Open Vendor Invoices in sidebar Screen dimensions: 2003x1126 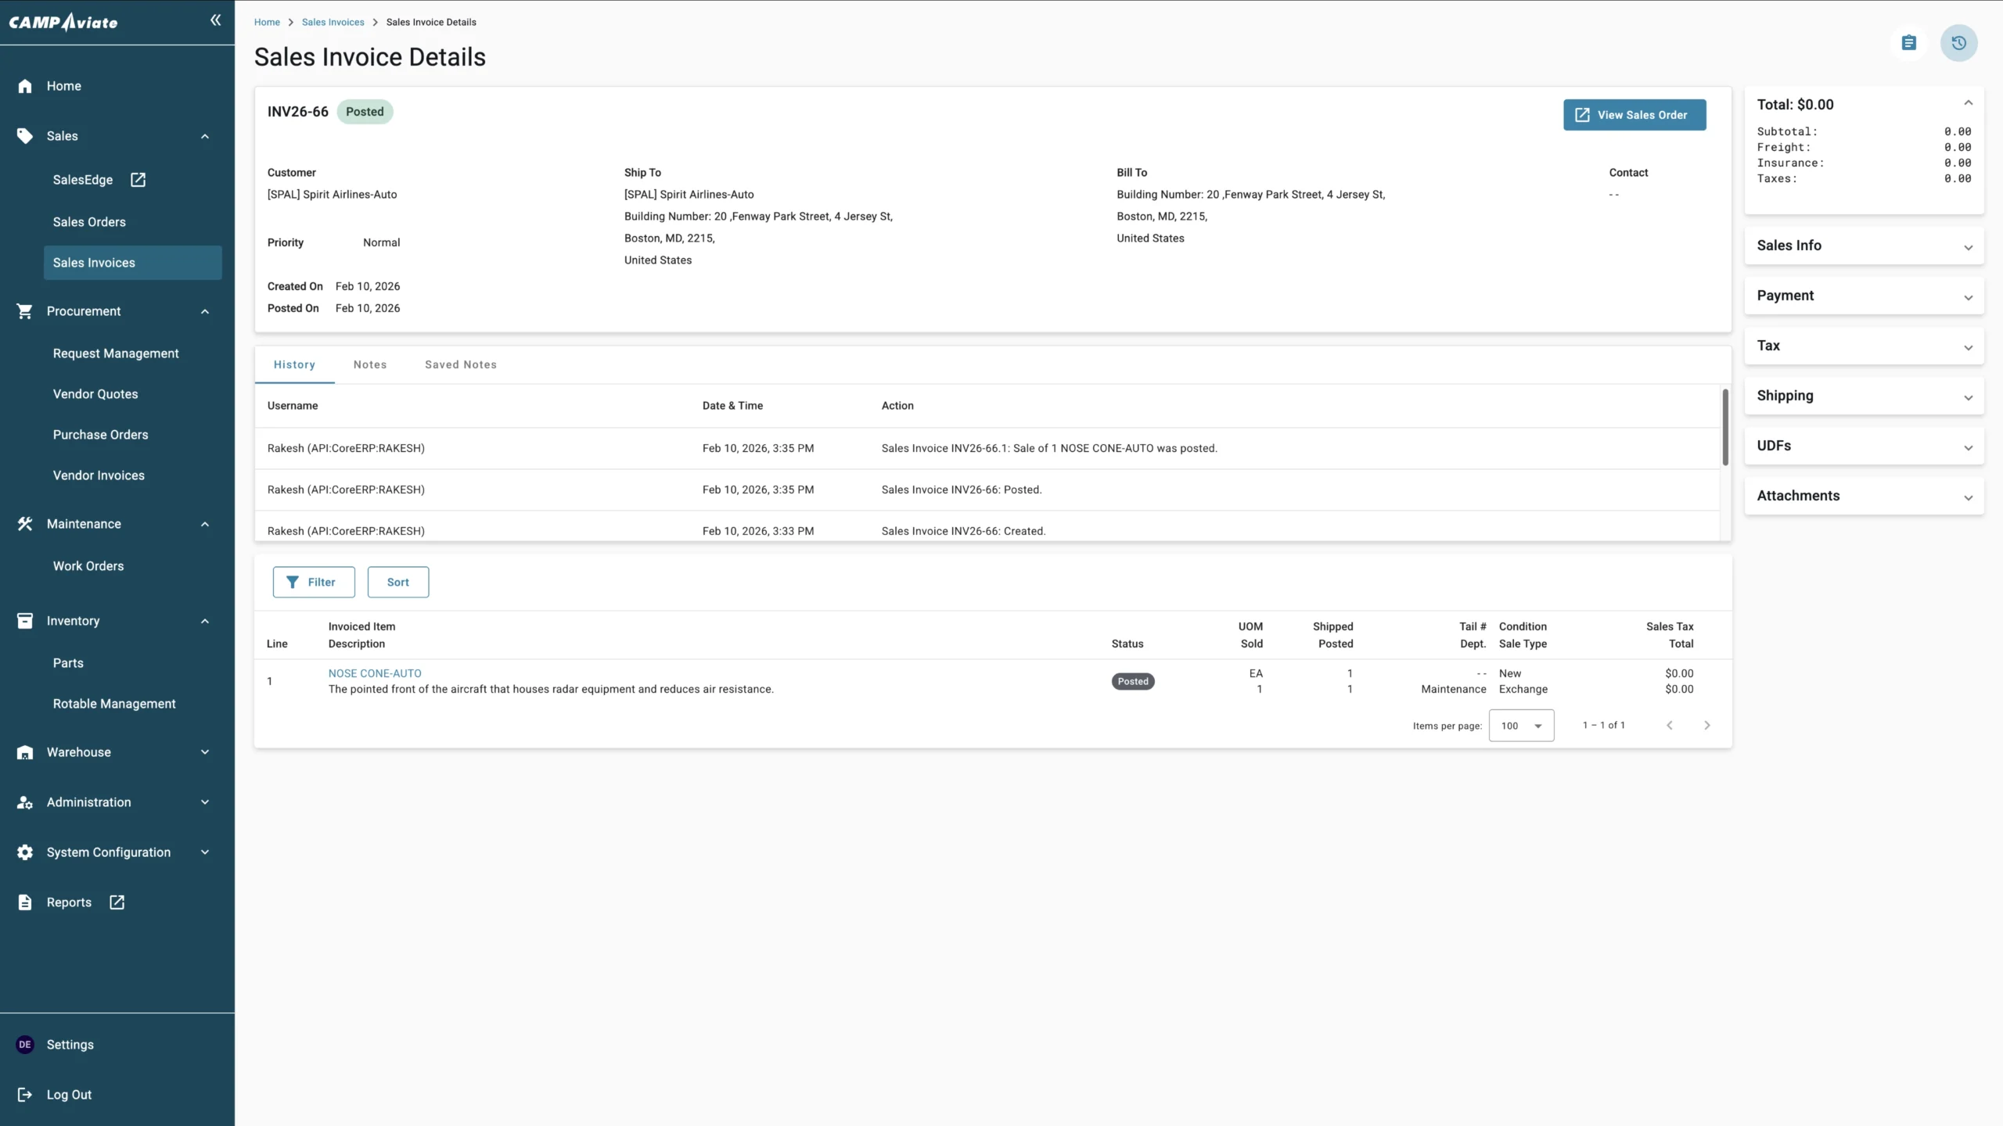pos(99,475)
